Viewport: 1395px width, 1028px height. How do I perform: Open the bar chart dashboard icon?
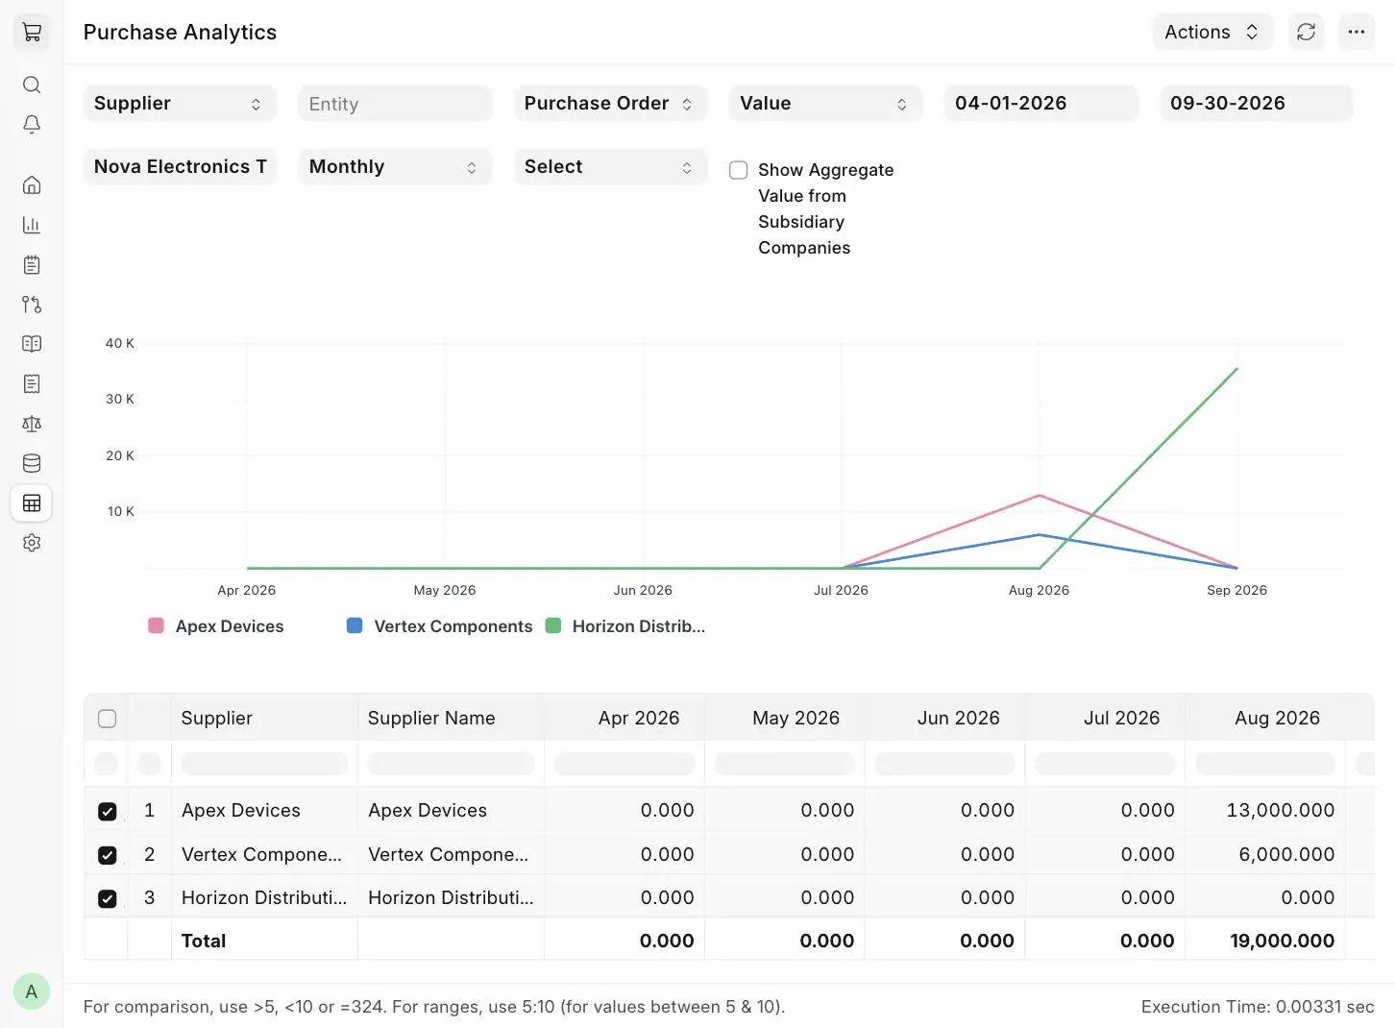(x=32, y=225)
